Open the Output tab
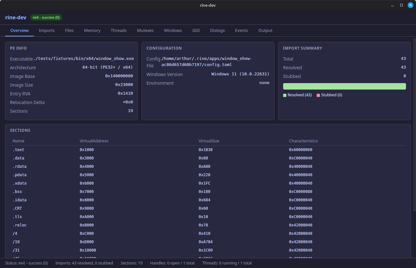The width and height of the screenshot is (416, 268). point(265,30)
